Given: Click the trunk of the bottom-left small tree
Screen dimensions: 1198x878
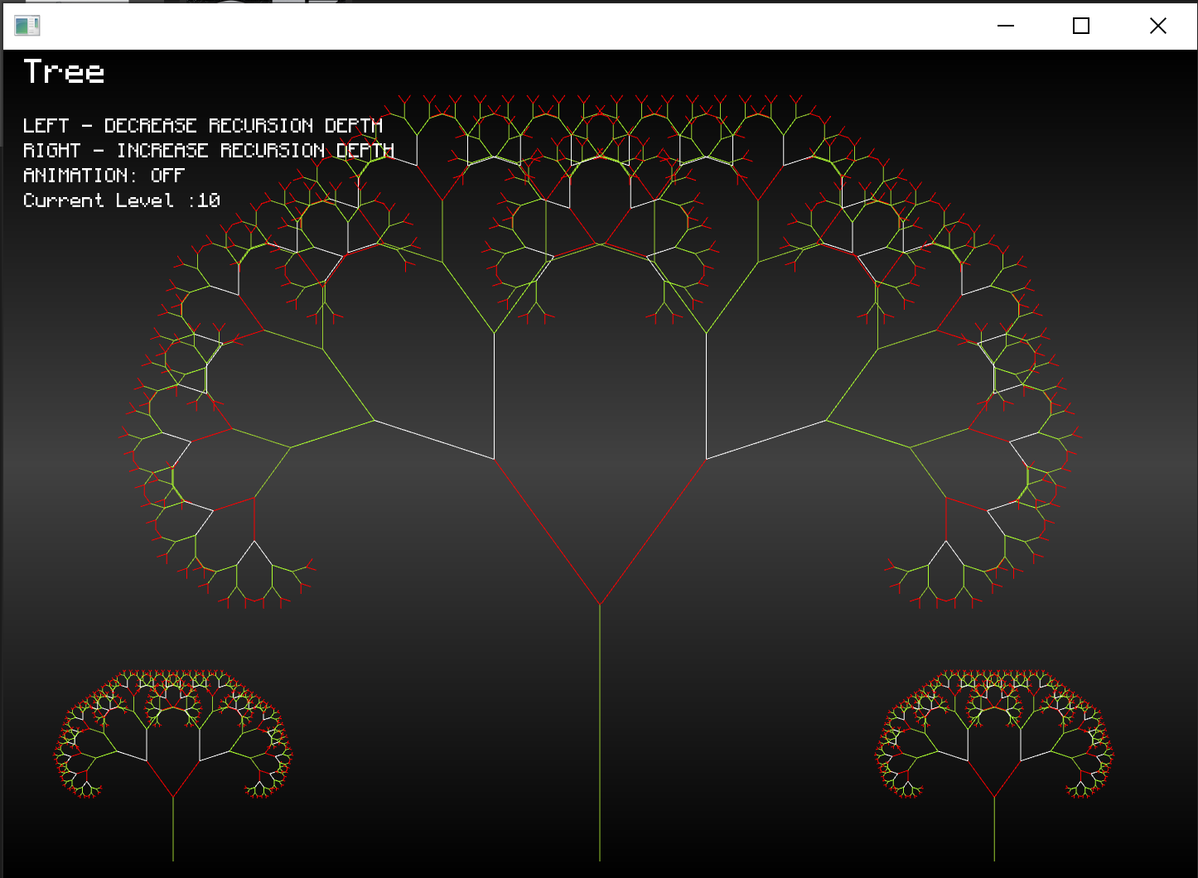Looking at the screenshot, I should coord(172,828).
